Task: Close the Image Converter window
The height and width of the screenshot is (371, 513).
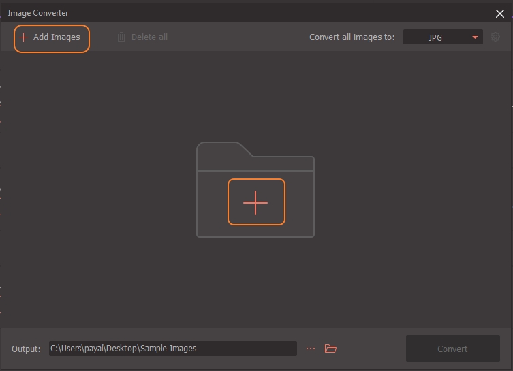Action: pyautogui.click(x=500, y=13)
